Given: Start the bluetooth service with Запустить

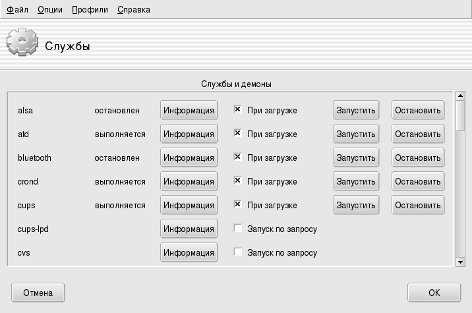Looking at the screenshot, I should (356, 158).
